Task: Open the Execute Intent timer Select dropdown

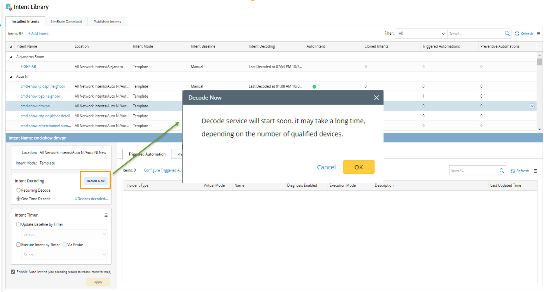Action: [65, 255]
